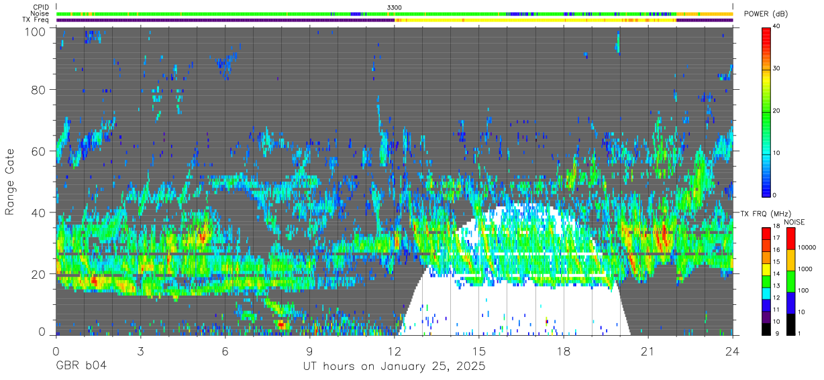Screen dimensions: 824x380
Task: Click the 'POWER (dB)' legend title
Action: pos(766,14)
